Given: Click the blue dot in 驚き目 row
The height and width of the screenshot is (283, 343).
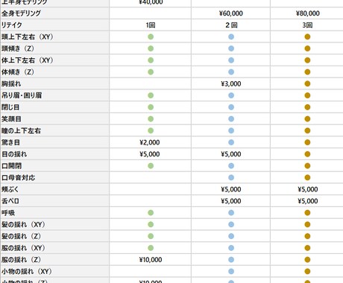Looking at the screenshot, I should tap(231, 142).
